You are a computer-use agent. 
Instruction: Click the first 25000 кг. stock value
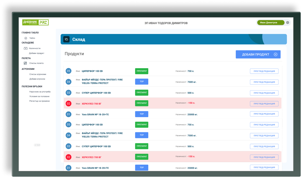(x=192, y=114)
